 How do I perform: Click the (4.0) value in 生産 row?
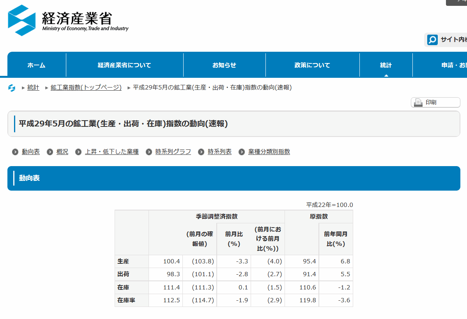[x=274, y=261]
